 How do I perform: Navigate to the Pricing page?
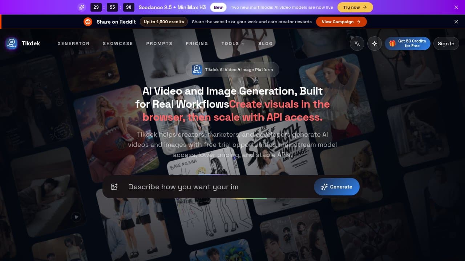click(x=197, y=43)
